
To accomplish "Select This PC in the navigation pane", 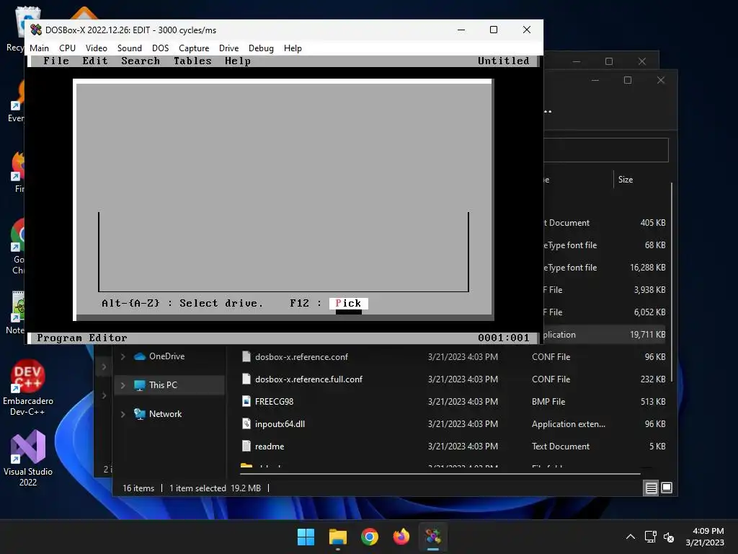I will coord(163,385).
